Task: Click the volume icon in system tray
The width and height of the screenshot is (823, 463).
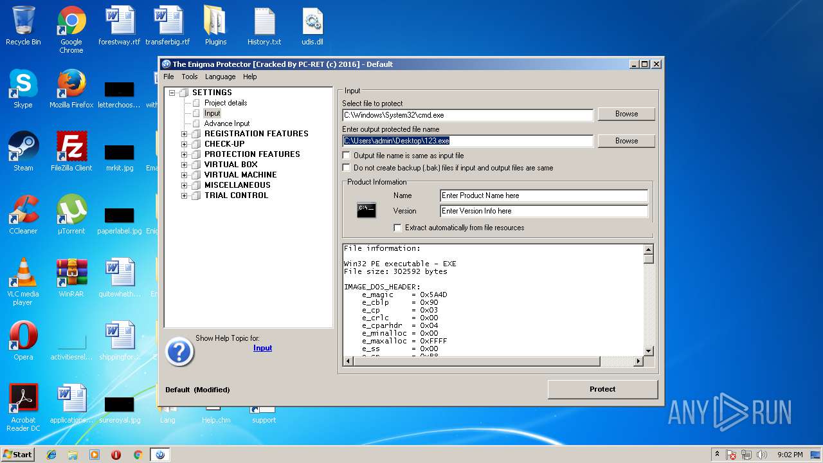Action: tap(762, 455)
